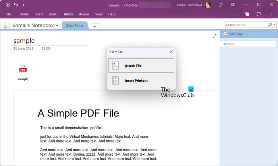
Task: Click the Search (Ctrl+E) input field
Action: pyautogui.click(x=246, y=25)
